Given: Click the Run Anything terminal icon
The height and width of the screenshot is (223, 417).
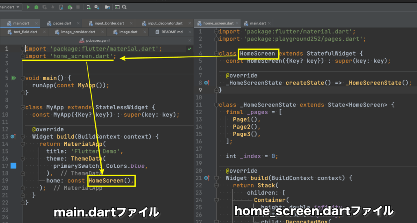Looking at the screenshot, I should pyautogui.click(x=117, y=7).
